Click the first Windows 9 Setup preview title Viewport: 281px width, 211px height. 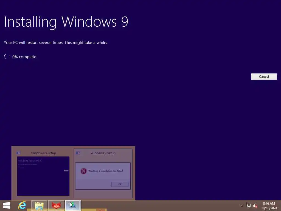pyautogui.click(x=43, y=153)
